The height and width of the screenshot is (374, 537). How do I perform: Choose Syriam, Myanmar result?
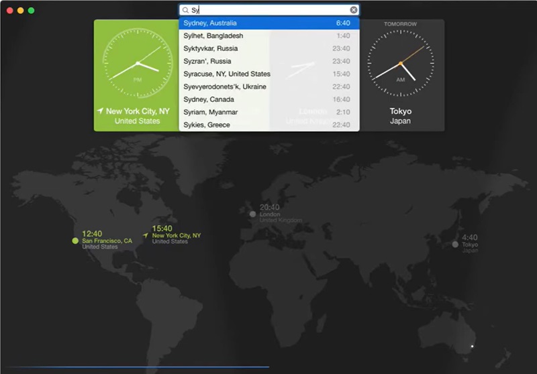pyautogui.click(x=269, y=112)
